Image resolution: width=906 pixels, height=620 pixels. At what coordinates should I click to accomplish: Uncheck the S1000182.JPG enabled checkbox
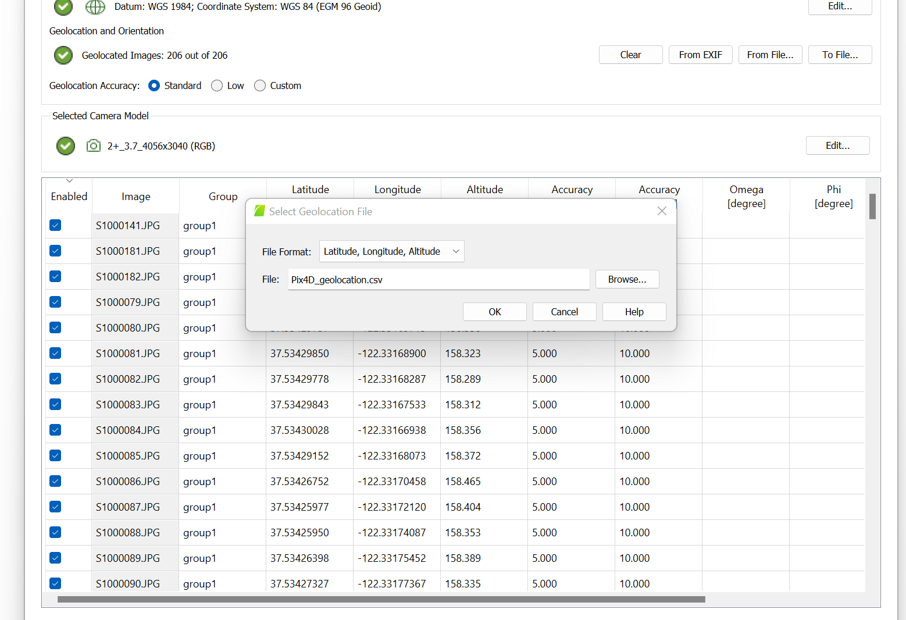55,276
